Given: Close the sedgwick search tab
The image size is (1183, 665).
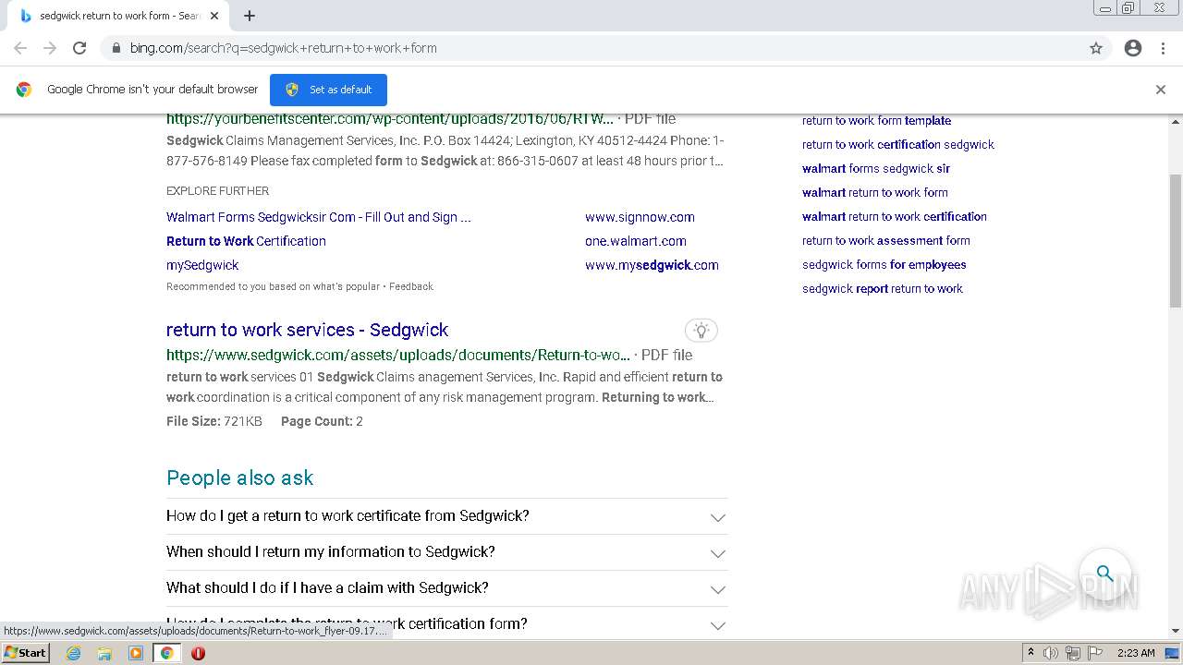Looking at the screenshot, I should 214,16.
